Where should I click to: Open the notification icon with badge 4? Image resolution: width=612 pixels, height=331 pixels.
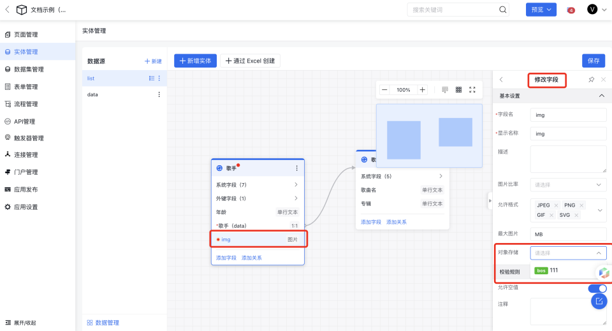coord(571,10)
